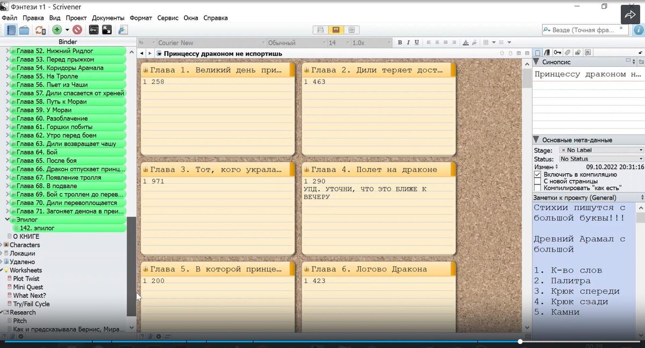This screenshot has height=348, width=645.
Task: Expand the Characters folder in Binder
Action: [x=2, y=245]
